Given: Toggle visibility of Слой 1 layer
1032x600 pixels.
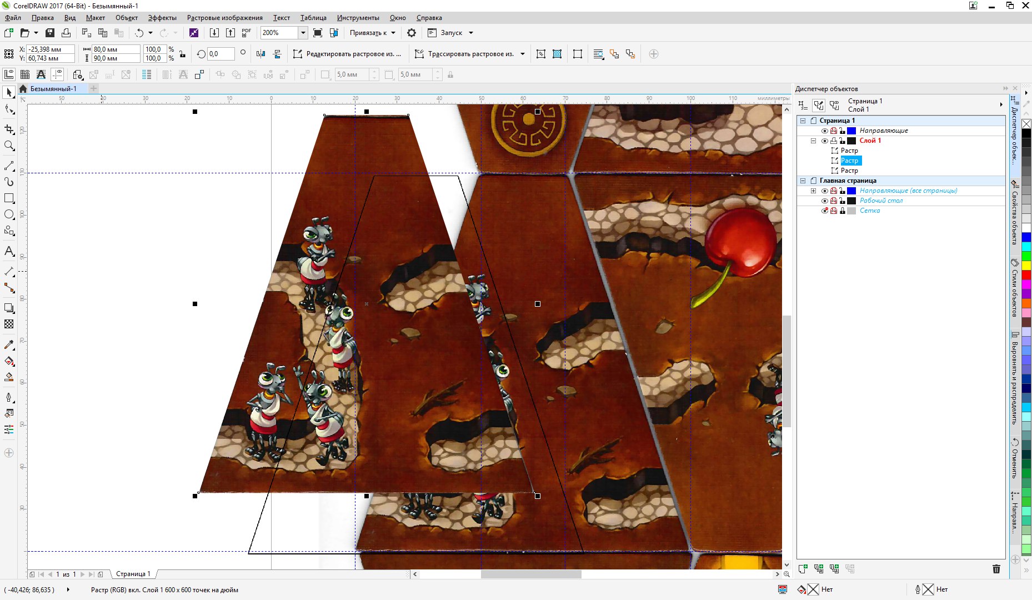Looking at the screenshot, I should coord(825,141).
